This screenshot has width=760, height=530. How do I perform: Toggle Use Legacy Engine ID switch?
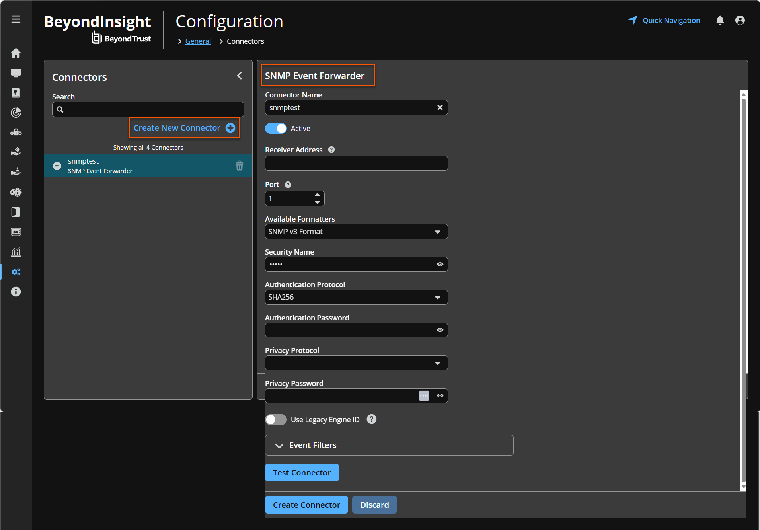pyautogui.click(x=276, y=419)
